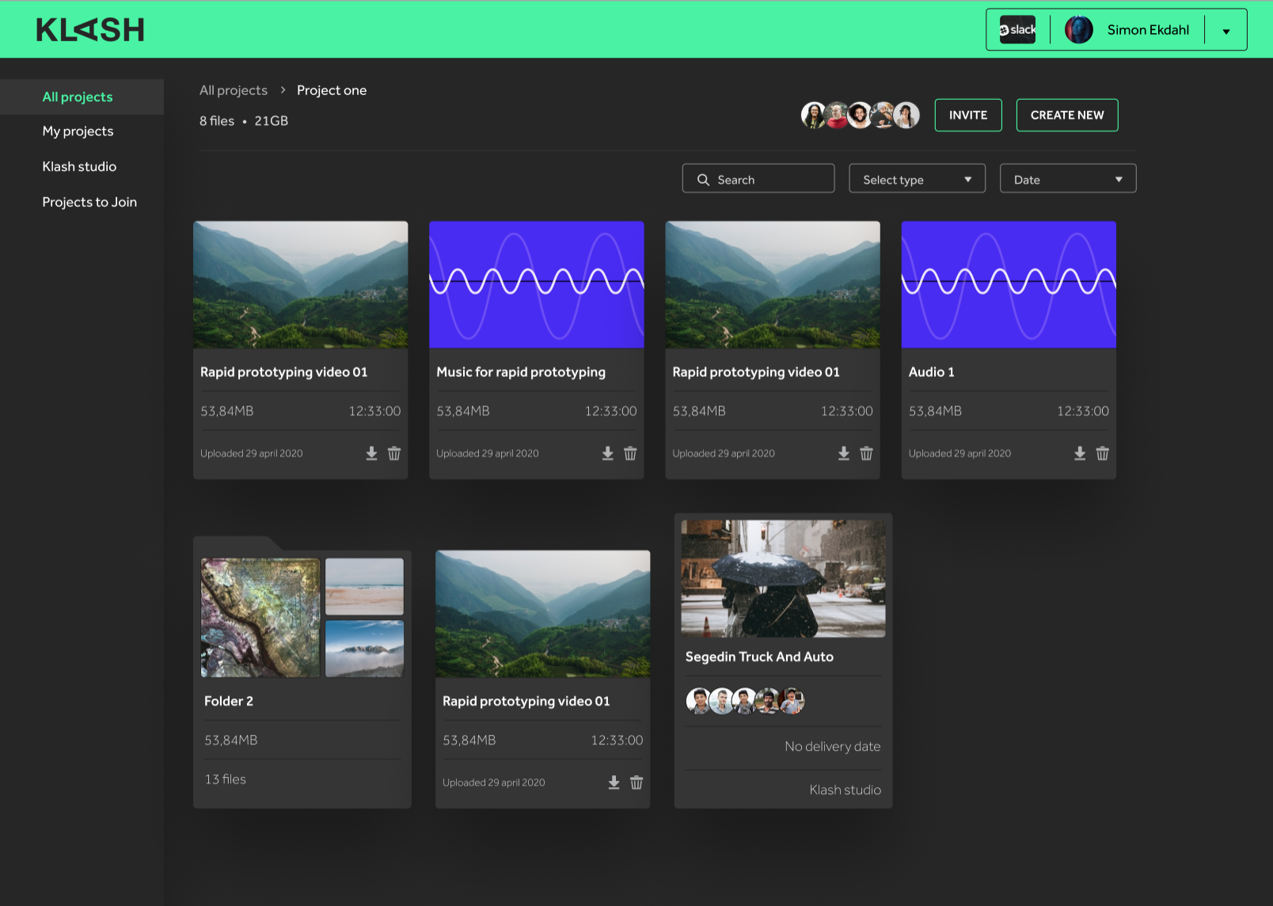Download the Music for rapid prototyping file
Image resolution: width=1273 pixels, height=906 pixels.
pos(607,453)
